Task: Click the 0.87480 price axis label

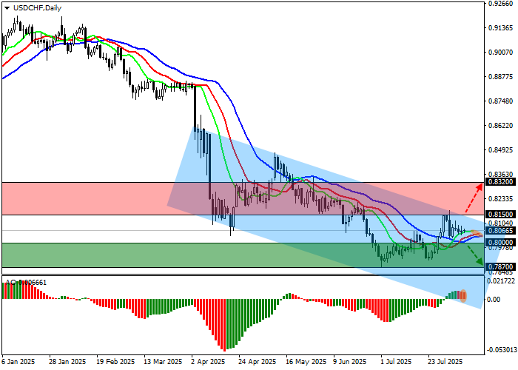Action: [x=501, y=101]
